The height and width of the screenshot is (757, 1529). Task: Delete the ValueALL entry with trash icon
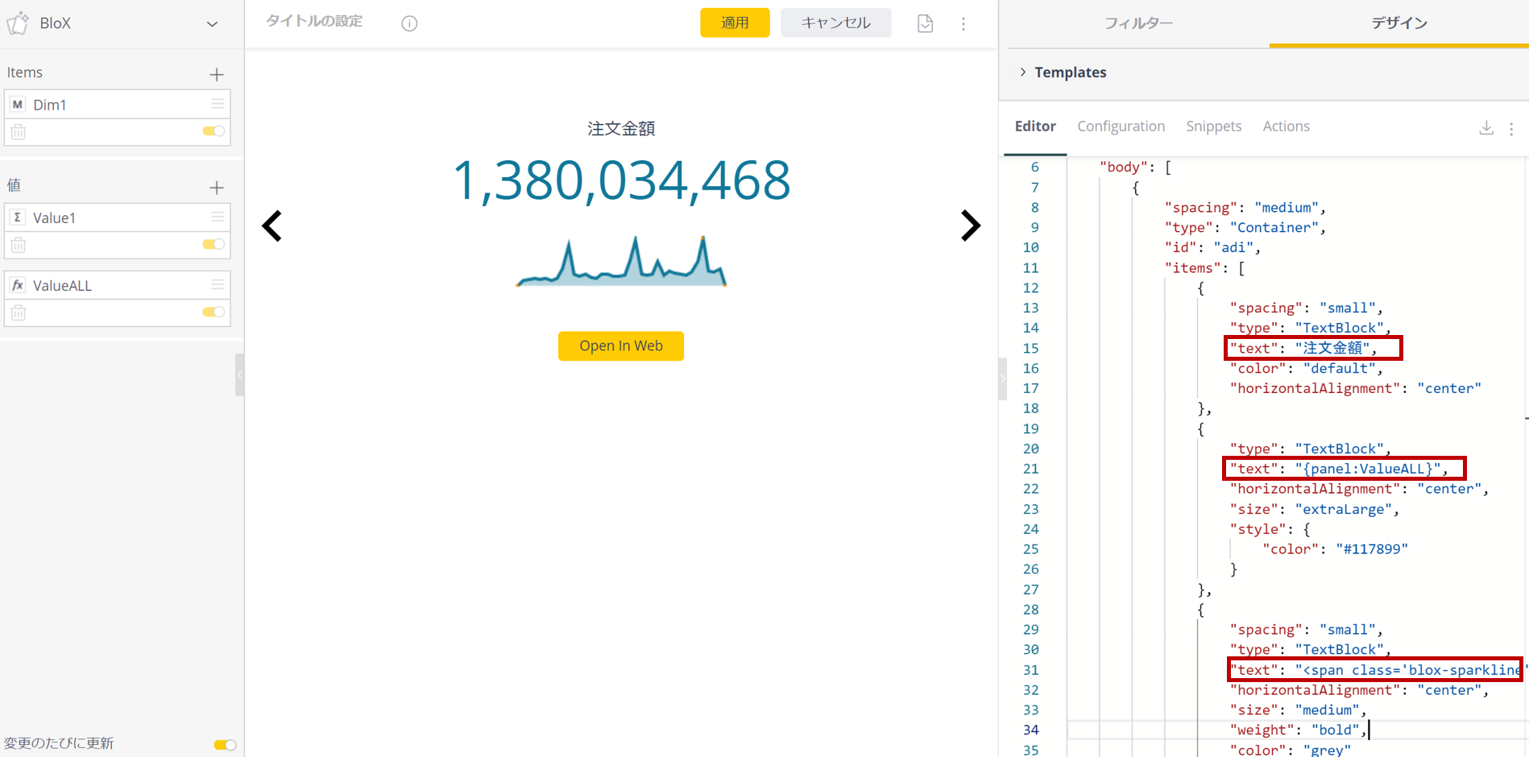[19, 312]
